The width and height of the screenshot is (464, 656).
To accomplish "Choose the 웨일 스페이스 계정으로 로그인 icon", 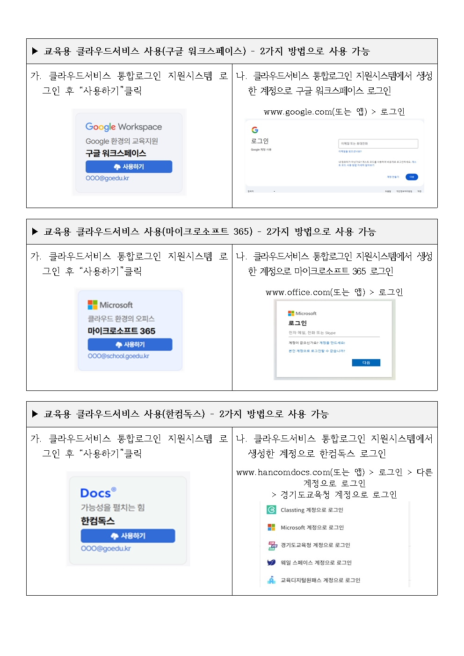I will pos(271,562).
